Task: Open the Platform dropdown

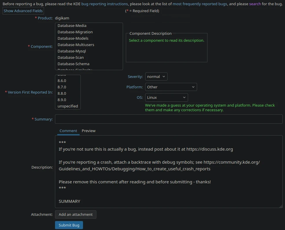Action: tap(171, 87)
